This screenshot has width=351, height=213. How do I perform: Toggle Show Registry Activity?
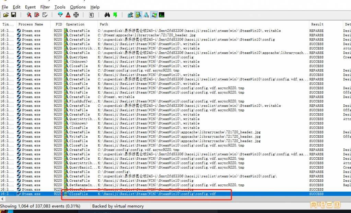tap(130, 15)
